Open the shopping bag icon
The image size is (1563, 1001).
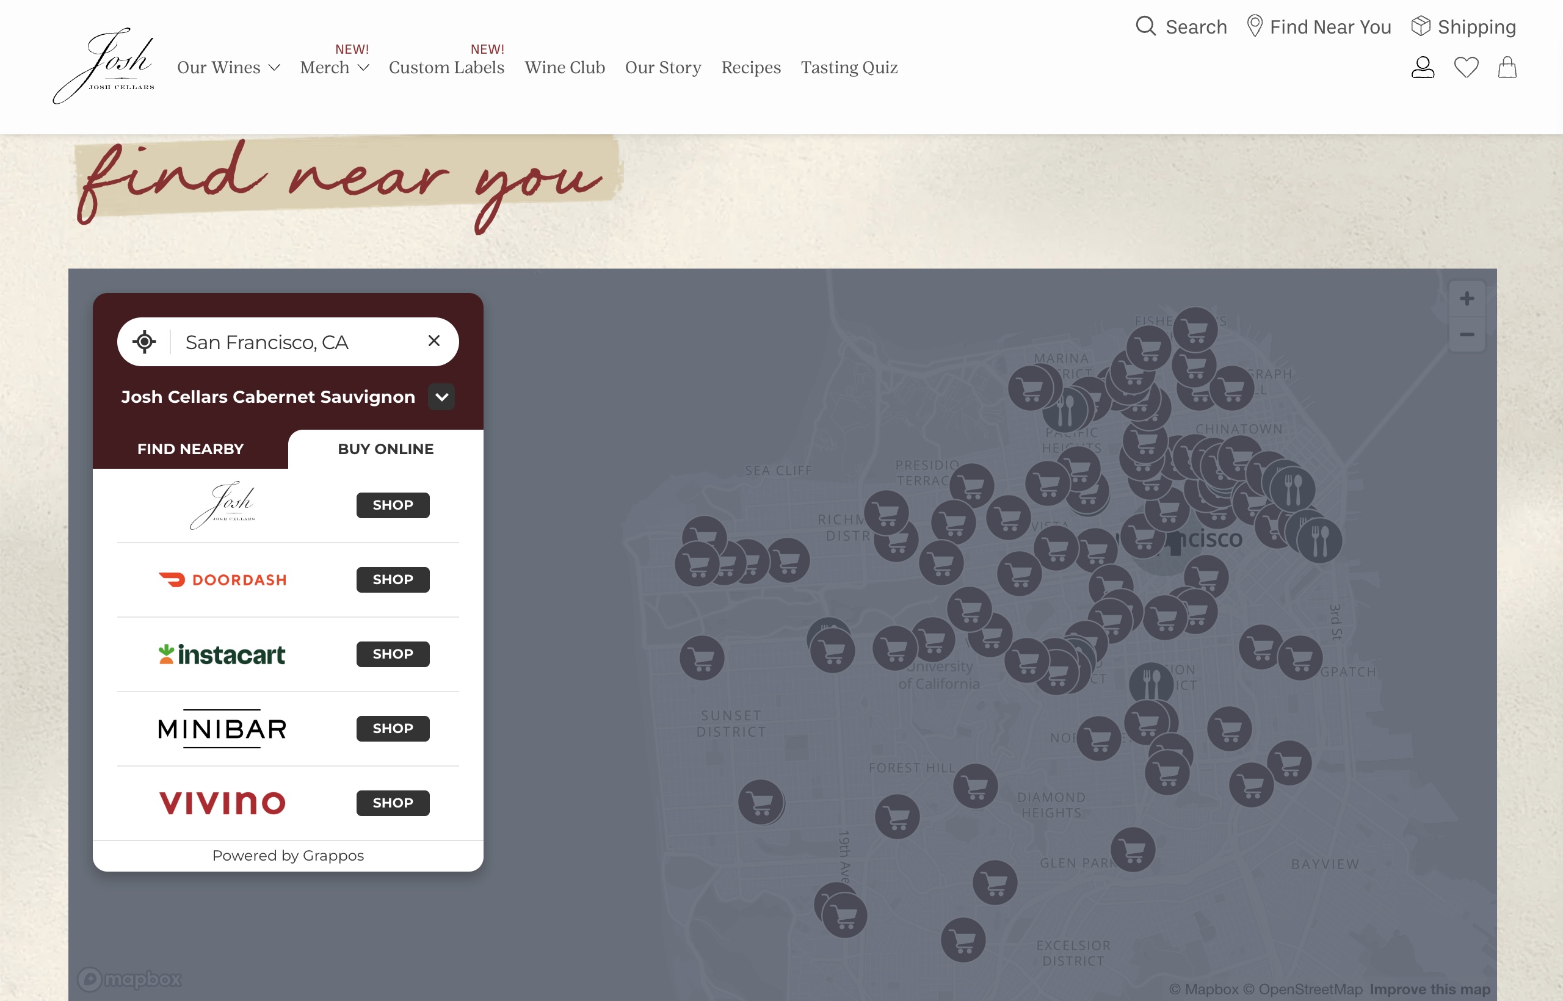click(1506, 67)
